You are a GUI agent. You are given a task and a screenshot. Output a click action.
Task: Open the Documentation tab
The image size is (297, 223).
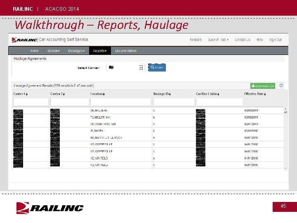[x=126, y=51]
